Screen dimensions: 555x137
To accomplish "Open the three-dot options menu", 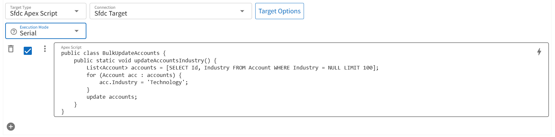I will tap(45, 49).
